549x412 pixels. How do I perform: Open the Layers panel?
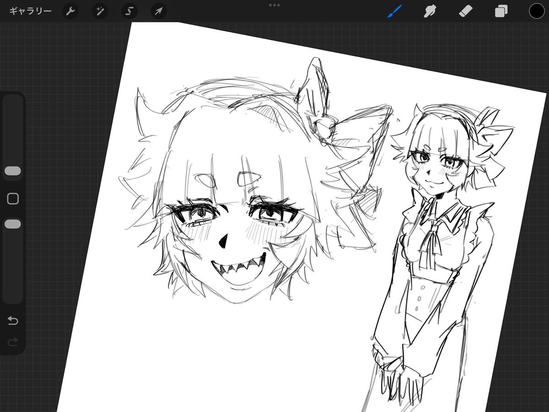pyautogui.click(x=501, y=11)
